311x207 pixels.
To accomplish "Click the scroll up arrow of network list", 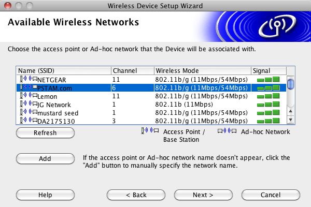I will tap(291, 111).
